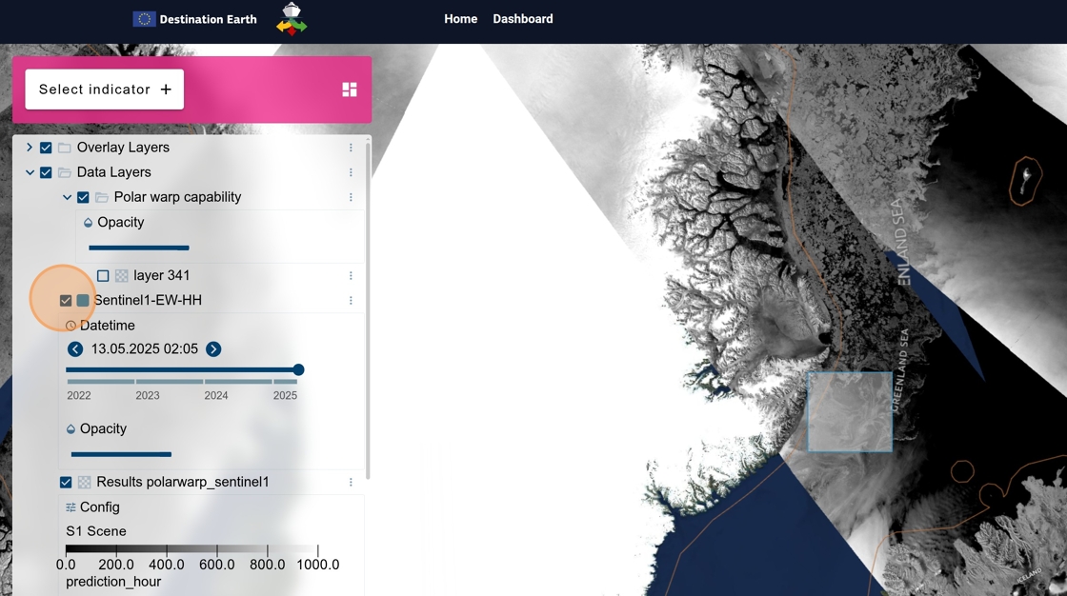Toggle Results polarwarp_sentinel1 checkbox
This screenshot has height=596, width=1067.
point(66,483)
